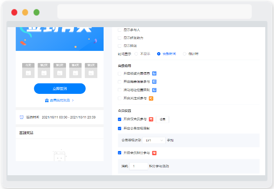Turn on the 开启关注后参与 checkbox

pos(119,98)
